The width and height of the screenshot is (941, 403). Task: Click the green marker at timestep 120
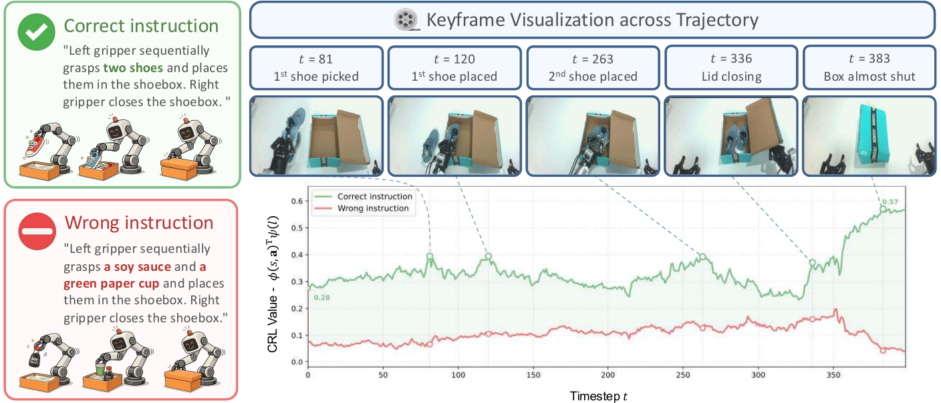click(488, 256)
